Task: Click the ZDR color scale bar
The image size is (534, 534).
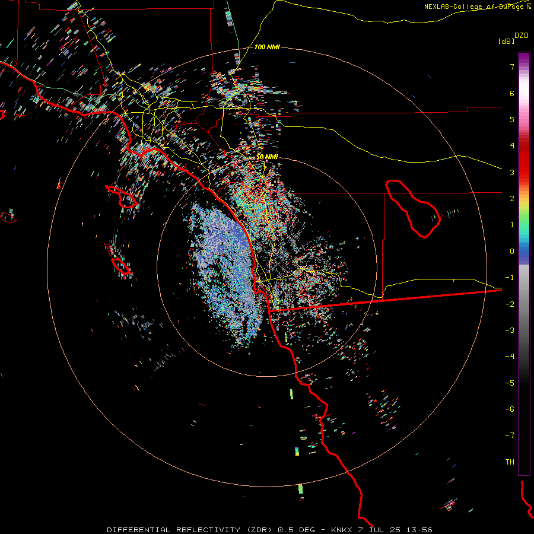Action: 524,263
